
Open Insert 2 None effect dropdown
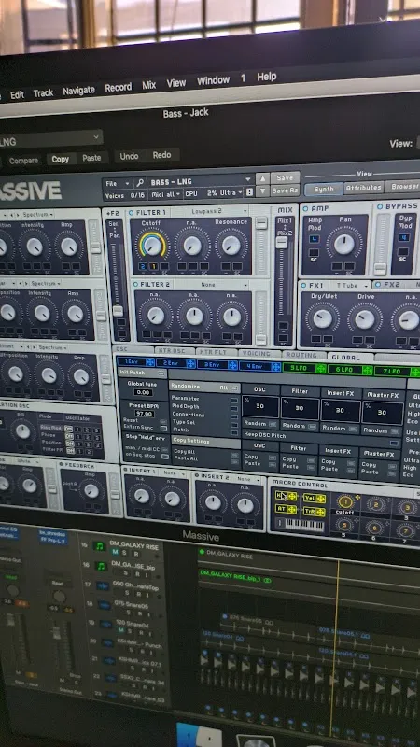[248, 478]
